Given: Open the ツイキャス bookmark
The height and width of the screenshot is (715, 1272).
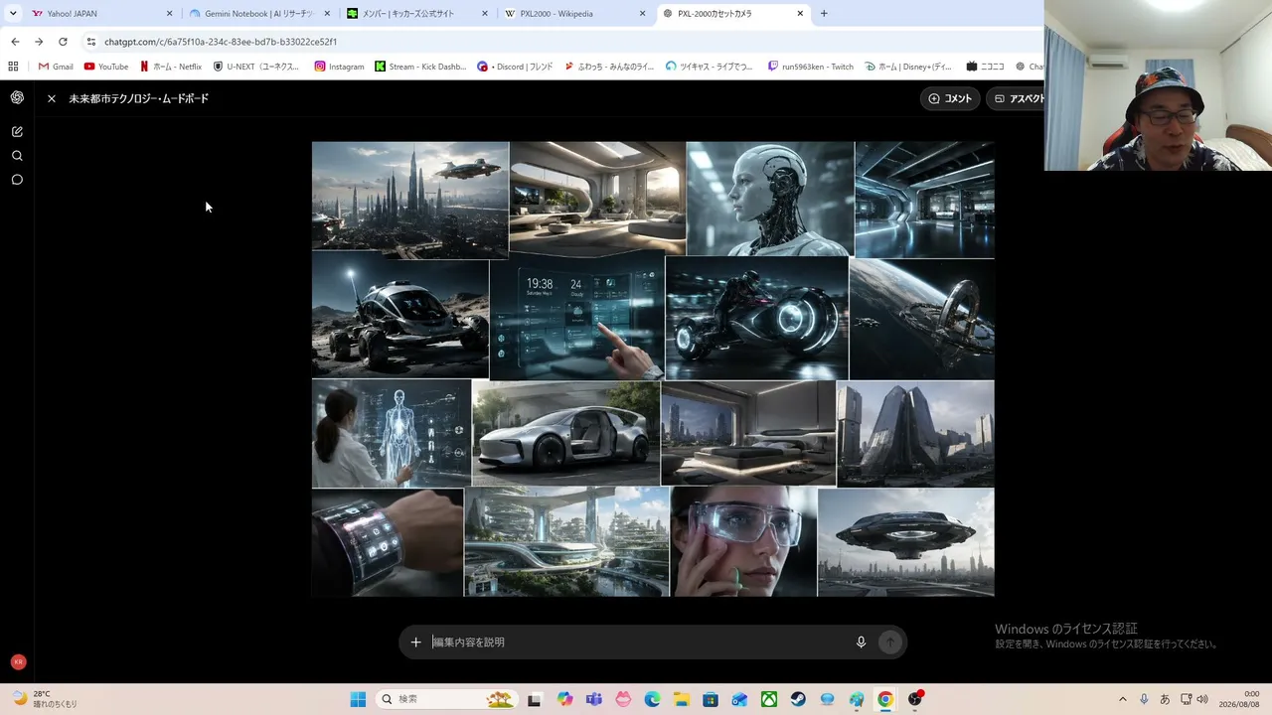Looking at the screenshot, I should click(x=711, y=67).
